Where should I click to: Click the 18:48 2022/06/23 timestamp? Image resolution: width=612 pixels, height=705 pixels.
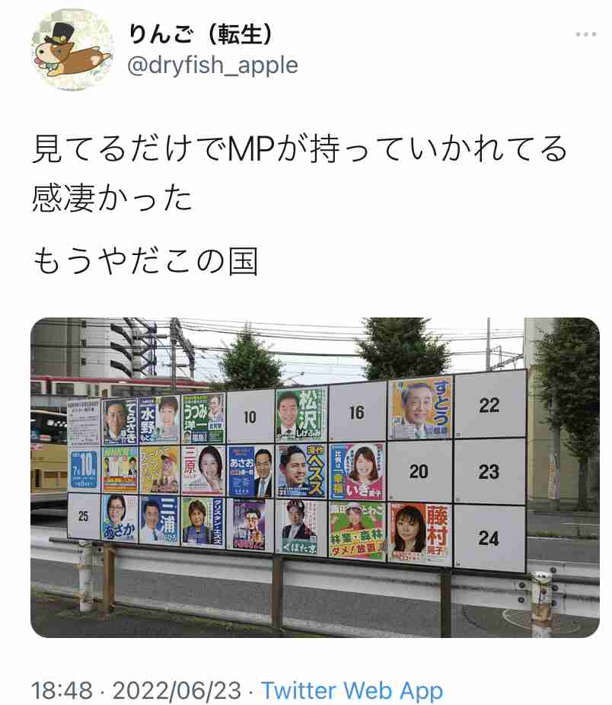pyautogui.click(x=136, y=691)
